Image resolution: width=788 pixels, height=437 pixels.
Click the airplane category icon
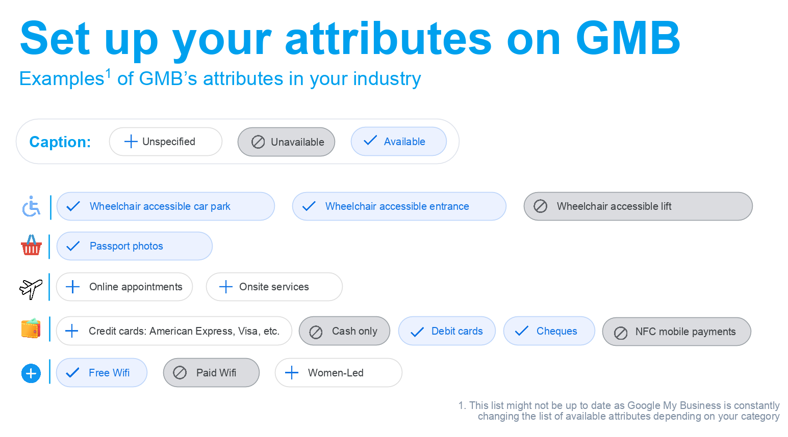pos(31,288)
